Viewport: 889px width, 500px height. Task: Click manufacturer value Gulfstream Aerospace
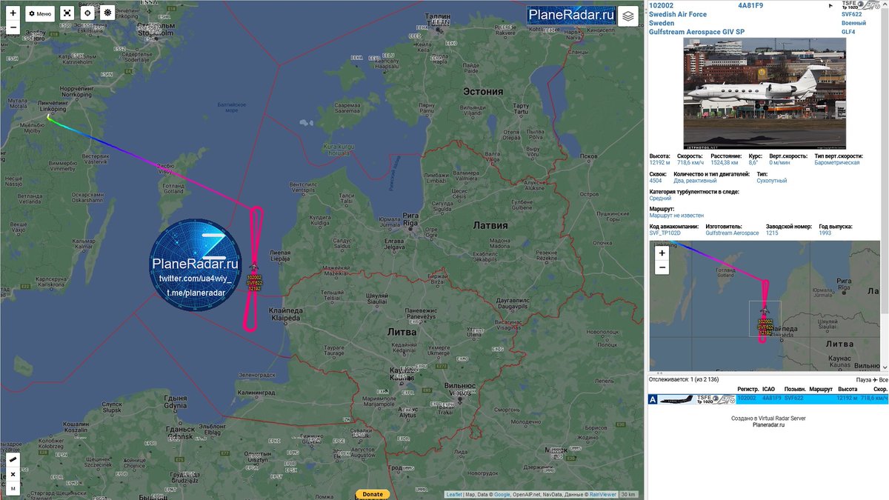click(732, 233)
